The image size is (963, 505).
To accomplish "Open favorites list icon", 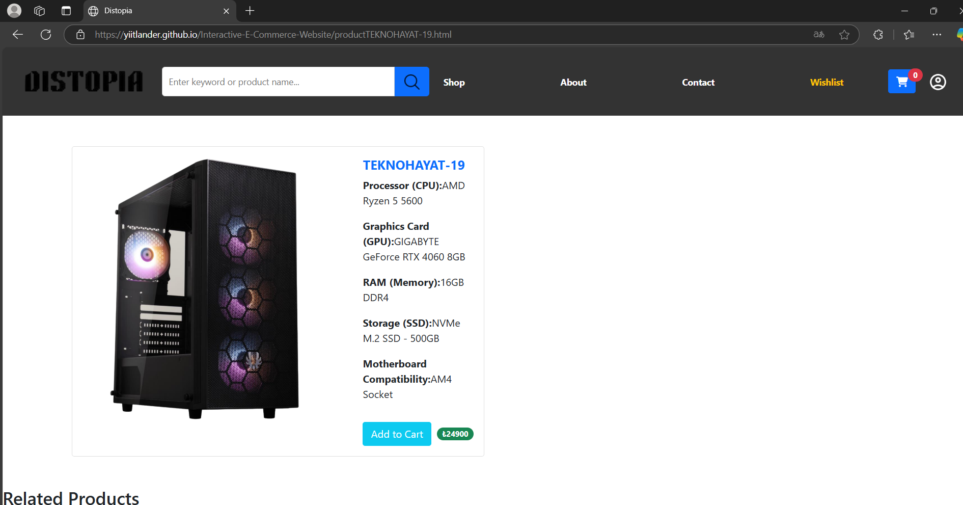I will pyautogui.click(x=909, y=34).
